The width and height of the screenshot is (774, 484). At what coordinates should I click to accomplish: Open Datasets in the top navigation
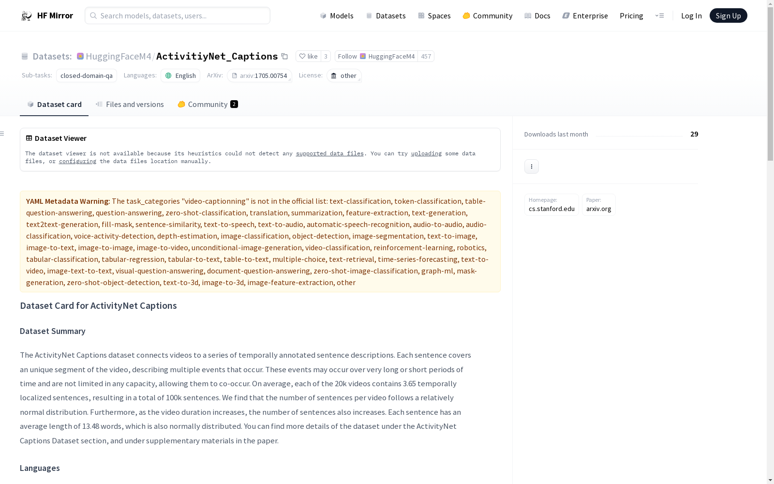(x=386, y=15)
